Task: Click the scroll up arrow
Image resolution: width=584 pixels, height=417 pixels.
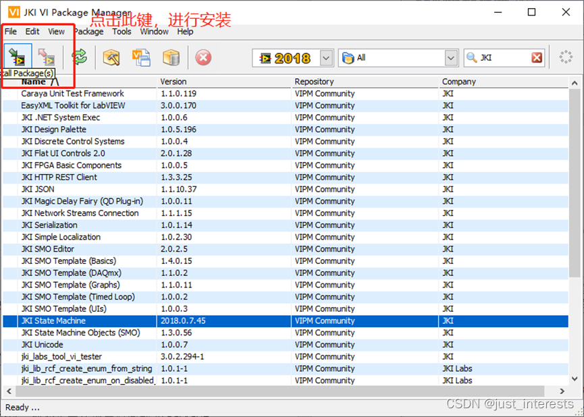Action: point(575,82)
